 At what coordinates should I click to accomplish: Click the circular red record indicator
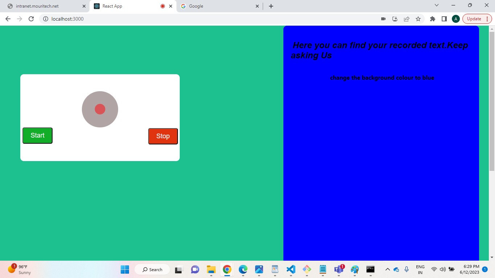click(100, 109)
